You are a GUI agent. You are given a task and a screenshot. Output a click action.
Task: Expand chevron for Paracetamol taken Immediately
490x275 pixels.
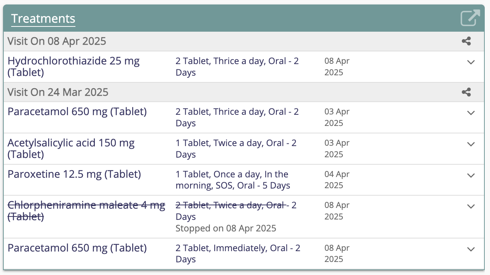tap(471, 249)
